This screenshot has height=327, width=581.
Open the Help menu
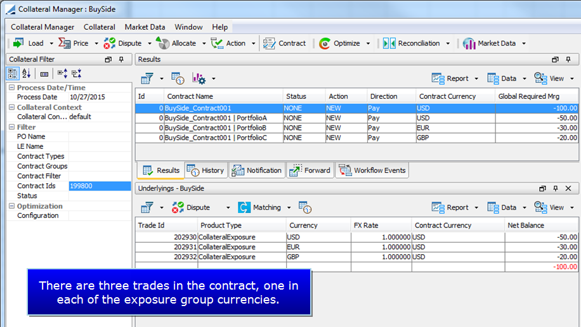tap(219, 27)
